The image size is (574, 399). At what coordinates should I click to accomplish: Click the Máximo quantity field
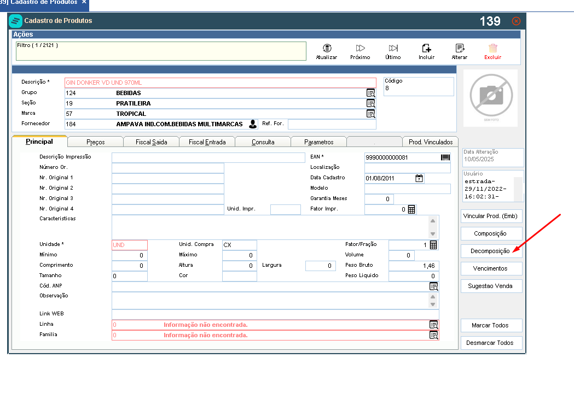240,255
